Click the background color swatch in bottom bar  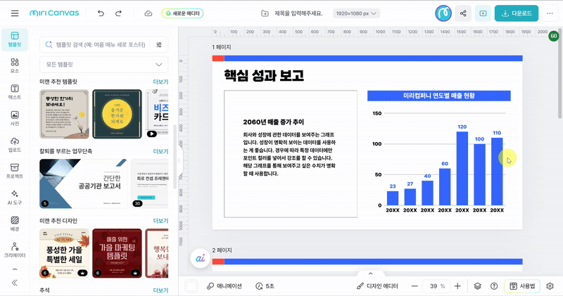(191, 286)
